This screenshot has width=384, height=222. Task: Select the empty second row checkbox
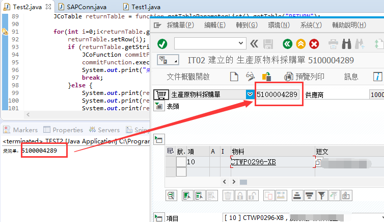click(x=181, y=172)
